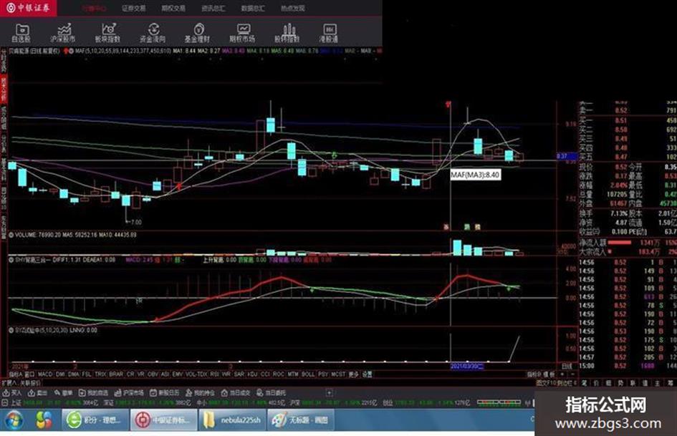Switch to the nebula225sh folder window
The width and height of the screenshot is (677, 436).
232,420
